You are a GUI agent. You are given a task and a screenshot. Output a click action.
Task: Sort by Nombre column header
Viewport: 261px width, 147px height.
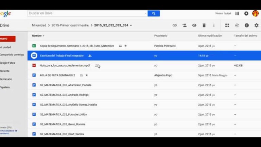pos(37,36)
